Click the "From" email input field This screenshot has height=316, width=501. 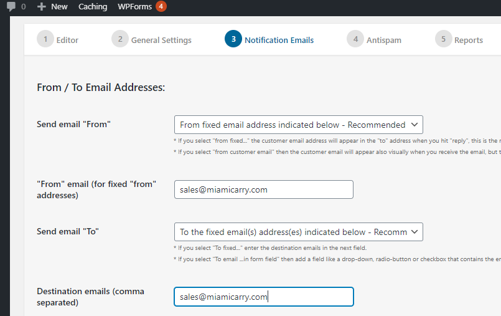(264, 189)
